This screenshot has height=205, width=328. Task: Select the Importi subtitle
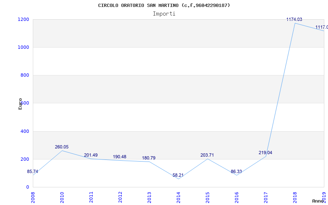tap(164, 14)
